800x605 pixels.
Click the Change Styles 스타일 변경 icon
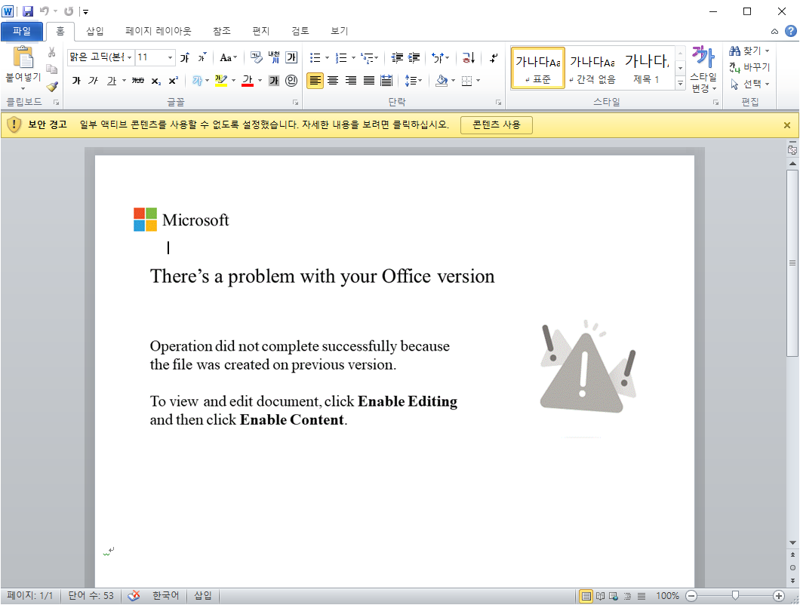(703, 69)
